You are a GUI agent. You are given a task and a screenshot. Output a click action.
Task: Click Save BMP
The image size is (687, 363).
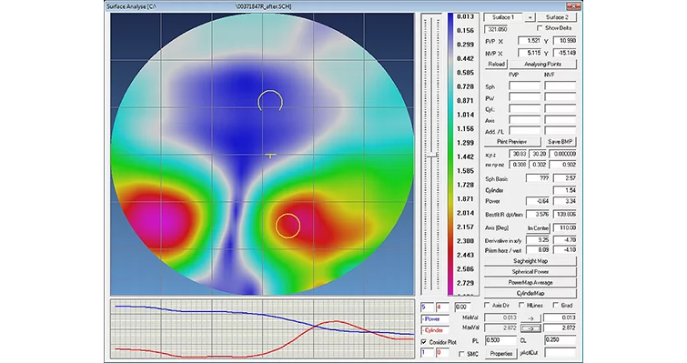pos(560,142)
